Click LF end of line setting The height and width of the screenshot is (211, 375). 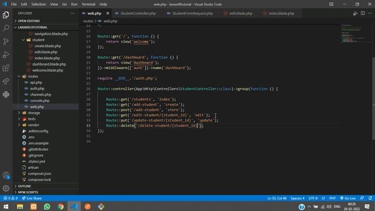[x=323, y=198]
